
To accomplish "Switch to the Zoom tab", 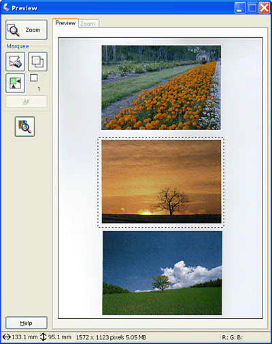I will pyautogui.click(x=88, y=24).
